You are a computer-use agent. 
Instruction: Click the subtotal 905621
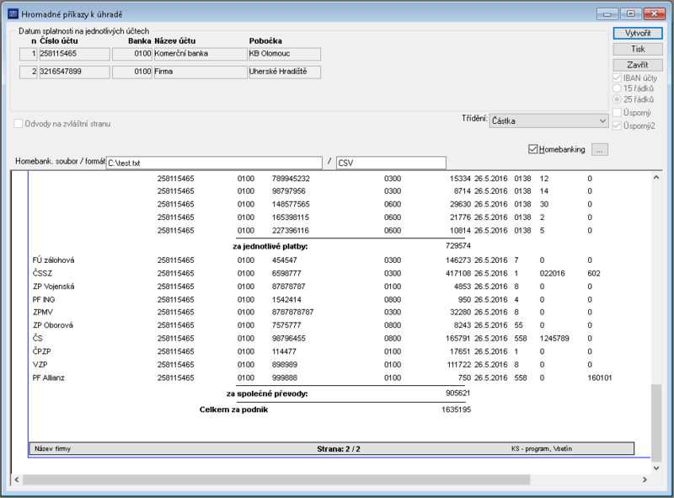click(458, 393)
